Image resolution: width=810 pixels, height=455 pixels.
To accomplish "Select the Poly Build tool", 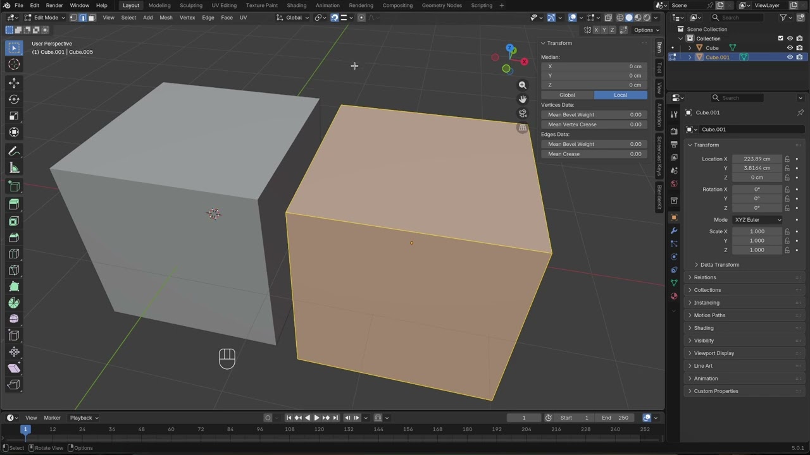I will point(14,287).
